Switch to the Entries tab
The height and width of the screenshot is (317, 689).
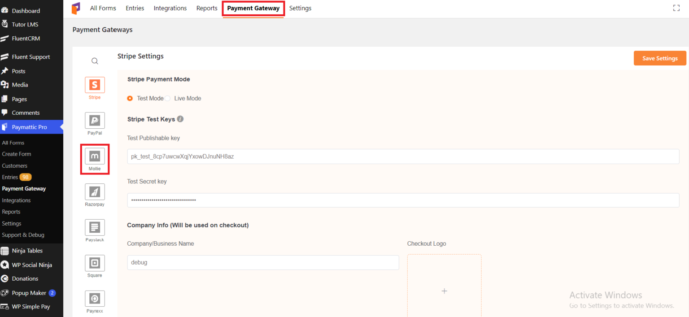click(x=135, y=8)
